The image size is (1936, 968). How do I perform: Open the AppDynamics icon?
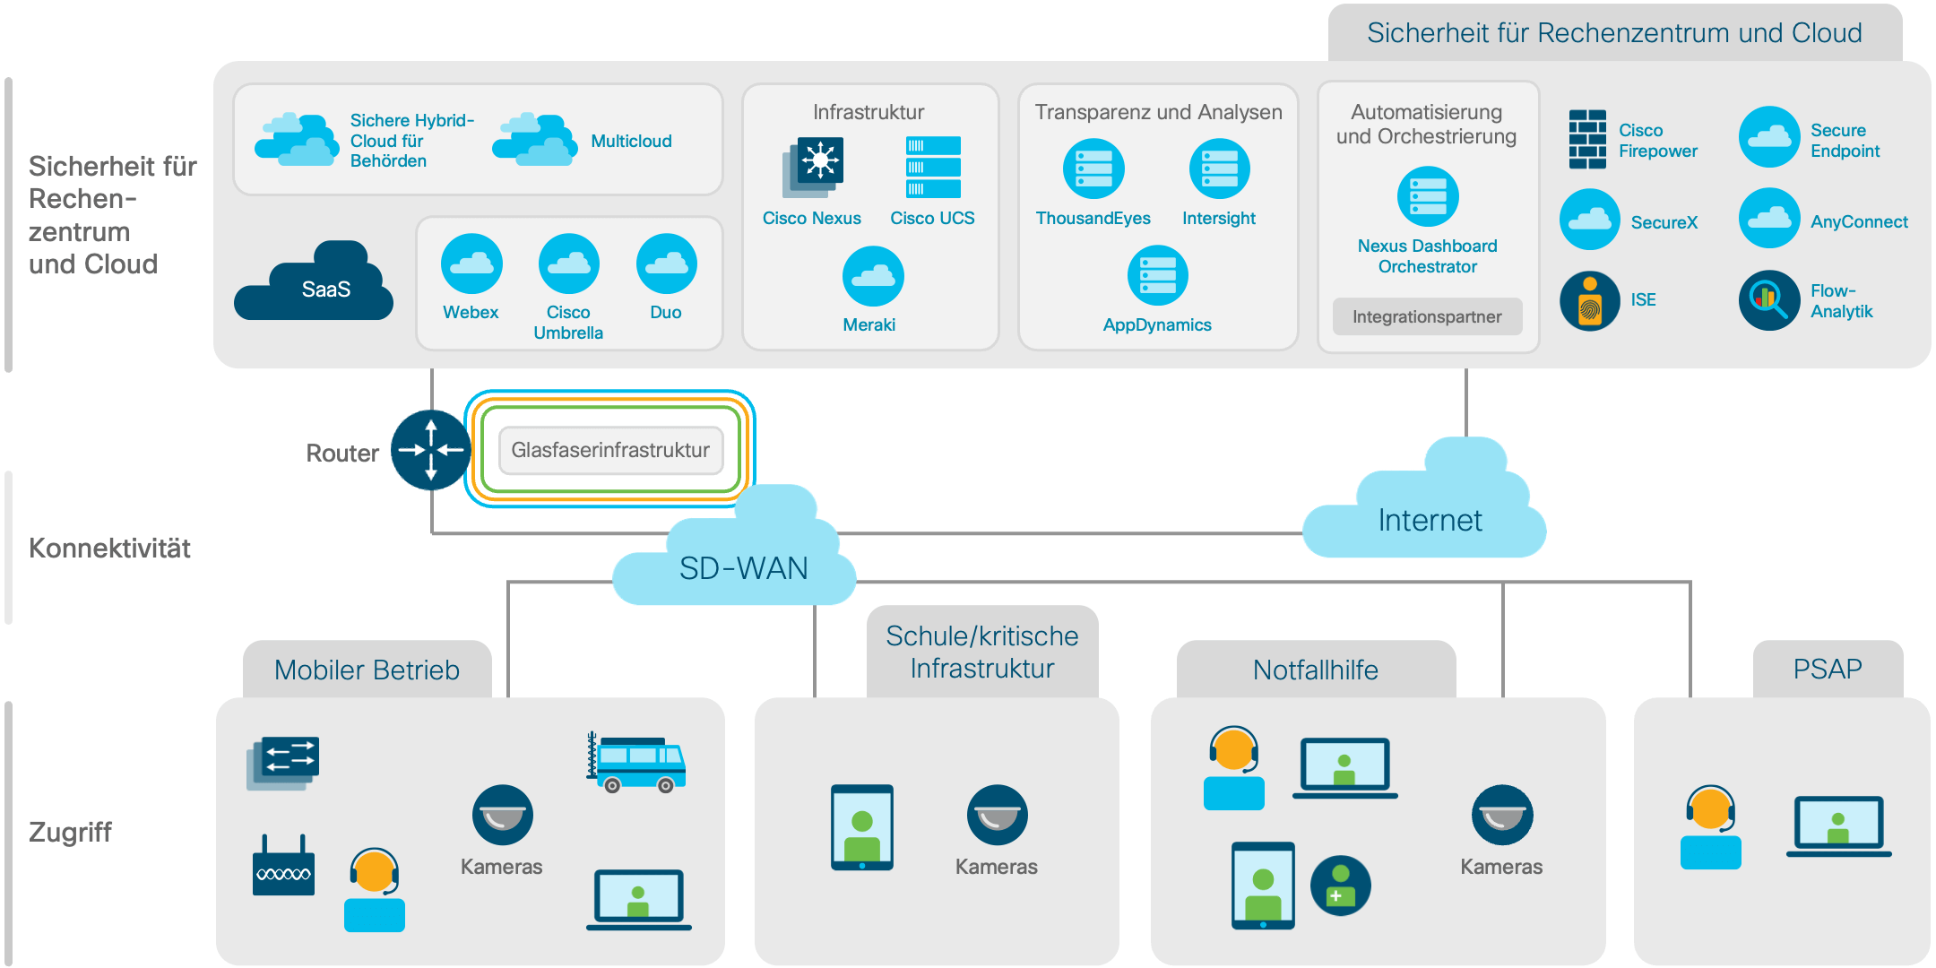pyautogui.click(x=1157, y=275)
